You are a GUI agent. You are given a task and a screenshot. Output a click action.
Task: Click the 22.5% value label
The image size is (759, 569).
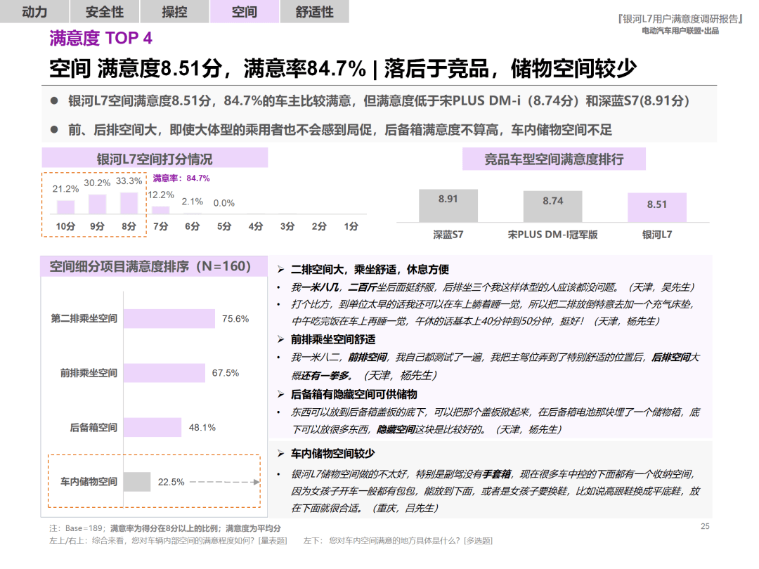(171, 483)
